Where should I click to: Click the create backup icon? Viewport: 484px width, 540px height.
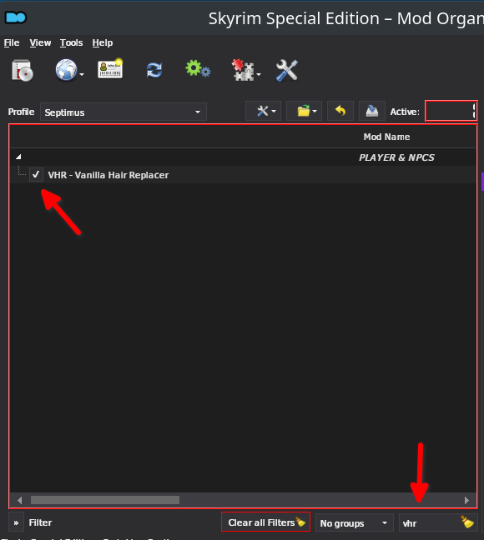click(x=372, y=111)
